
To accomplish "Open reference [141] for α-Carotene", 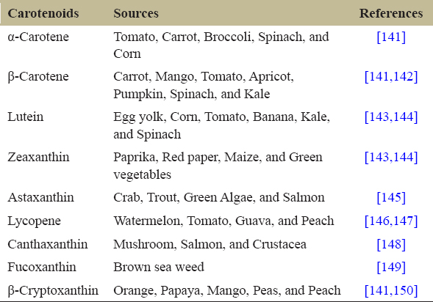I will coord(391,37).
